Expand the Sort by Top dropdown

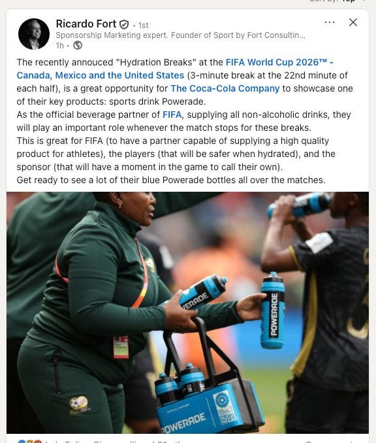pyautogui.click(x=337, y=1)
